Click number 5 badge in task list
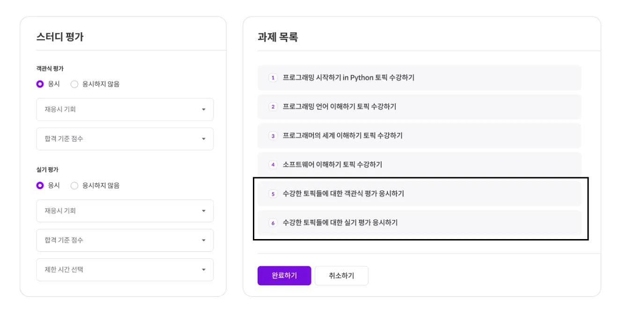This screenshot has height=313, width=621. click(273, 194)
